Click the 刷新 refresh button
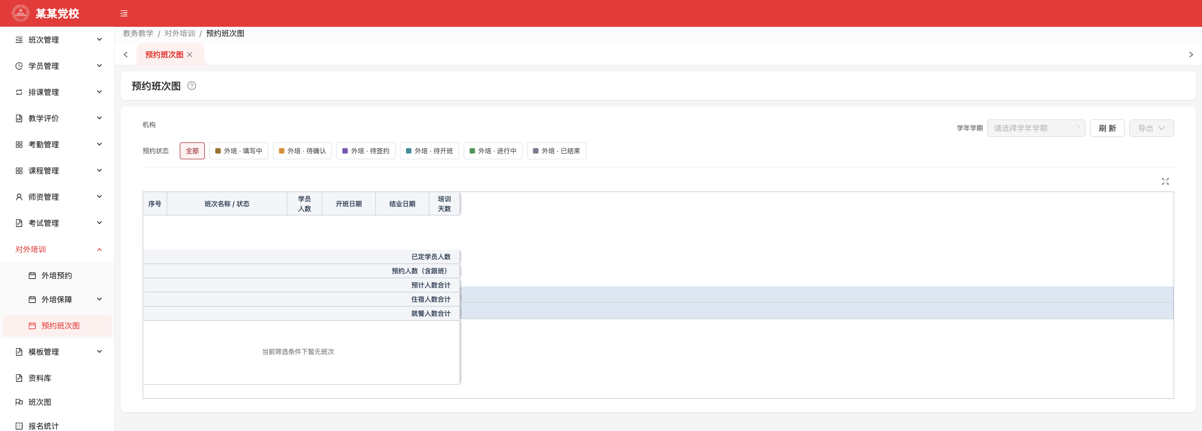 coord(1107,128)
